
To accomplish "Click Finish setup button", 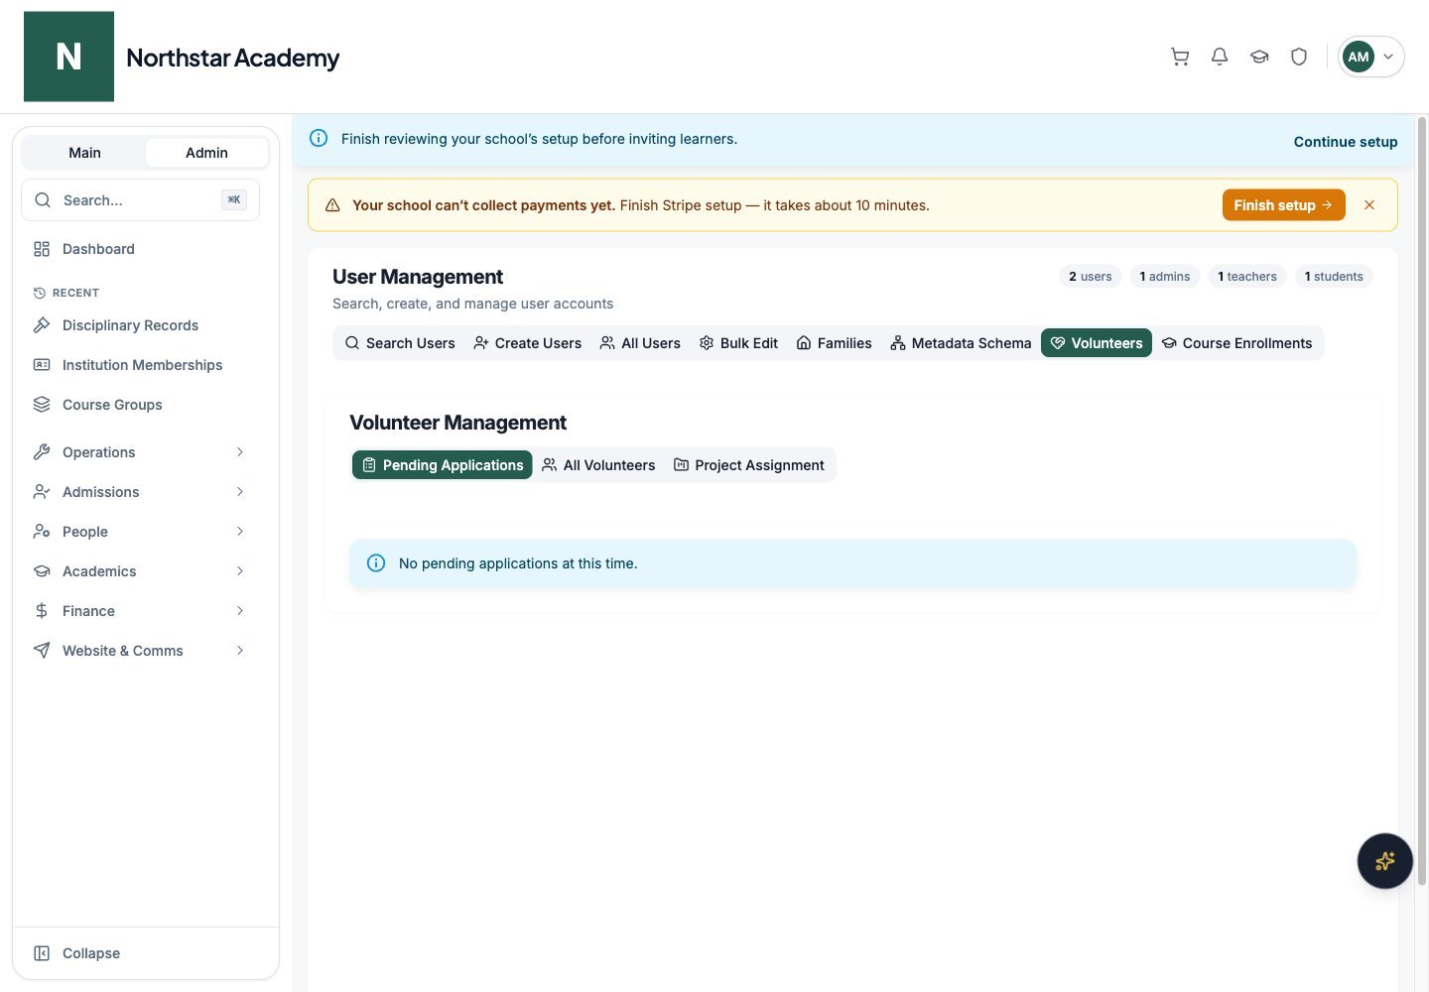I will [x=1283, y=204].
